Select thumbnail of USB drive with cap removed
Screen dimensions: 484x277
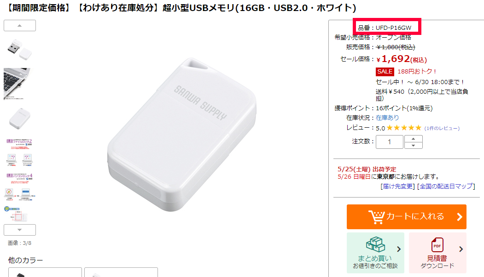click(20, 50)
